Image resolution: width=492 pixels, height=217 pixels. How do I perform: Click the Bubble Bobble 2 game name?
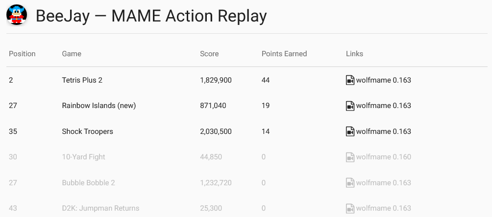(x=88, y=183)
